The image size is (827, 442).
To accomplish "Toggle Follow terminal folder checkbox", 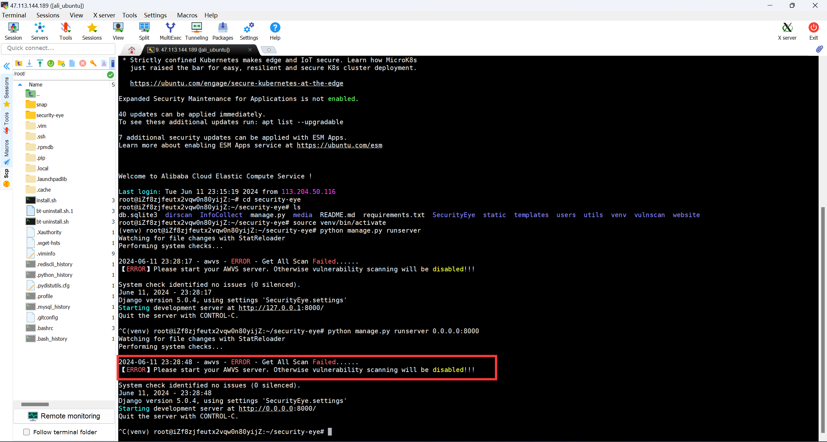I will [x=27, y=432].
